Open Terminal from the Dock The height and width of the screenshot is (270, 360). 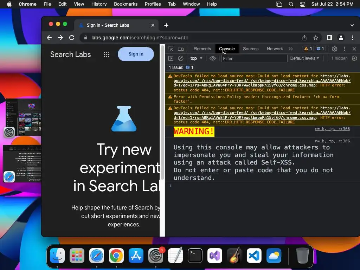[195, 256]
